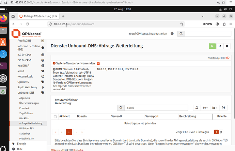Open the 50 rows-per-page dropdown
Viewport: 235px width, 151px height.
click(x=205, y=108)
